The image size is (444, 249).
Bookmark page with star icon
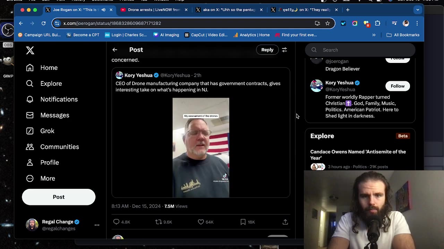[x=327, y=23]
